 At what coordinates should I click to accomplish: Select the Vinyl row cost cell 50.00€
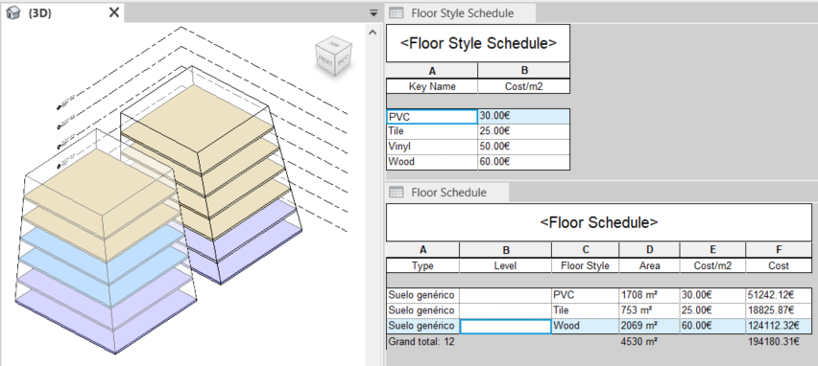click(x=524, y=147)
